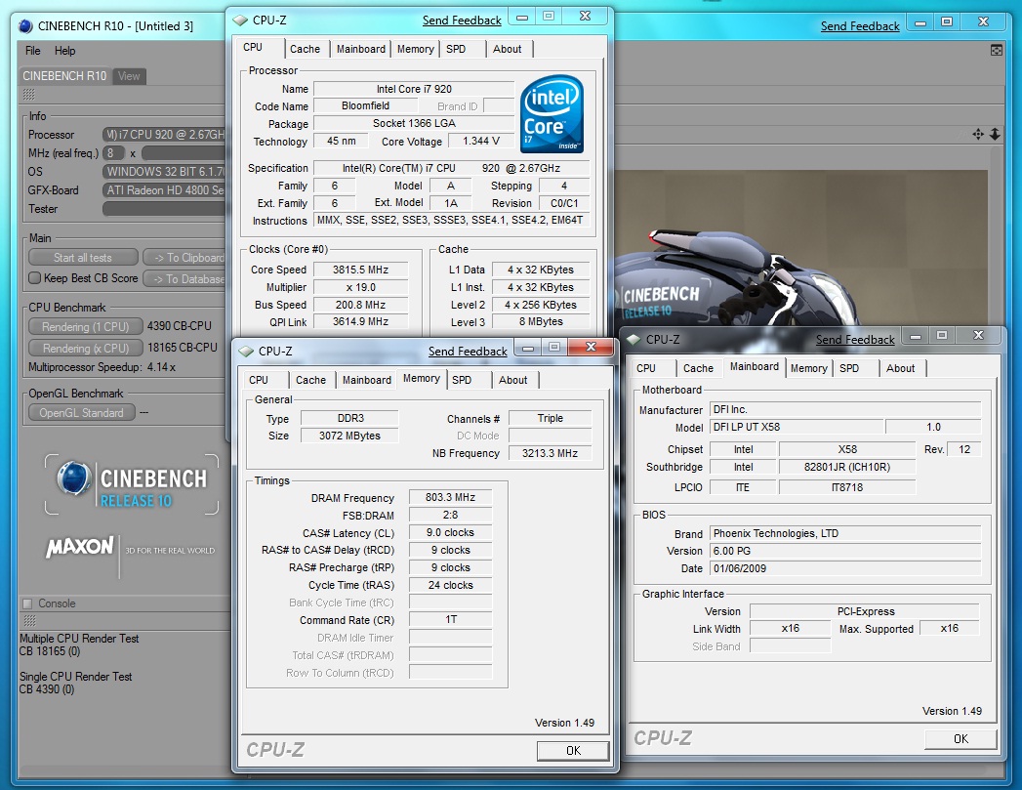Click the CINEBENCH Release 10 globe logo
Screen dimensions: 1022x790
pos(73,478)
